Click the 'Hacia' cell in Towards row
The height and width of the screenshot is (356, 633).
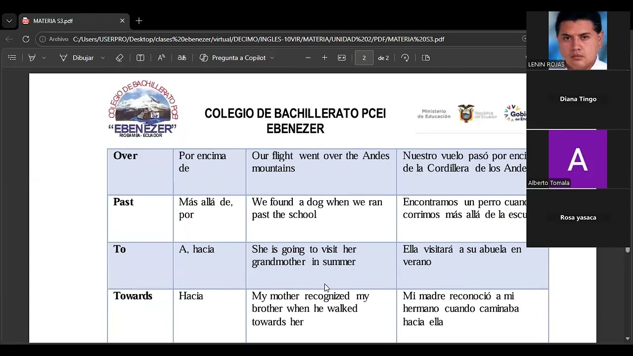(x=210, y=316)
